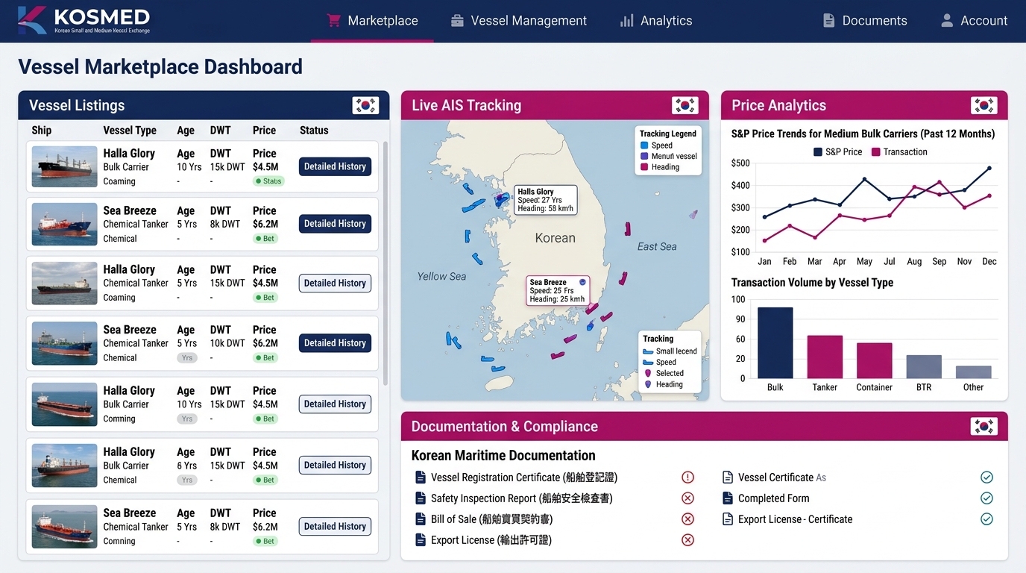Click the red X status for Export License
This screenshot has width=1026, height=573.
click(687, 540)
